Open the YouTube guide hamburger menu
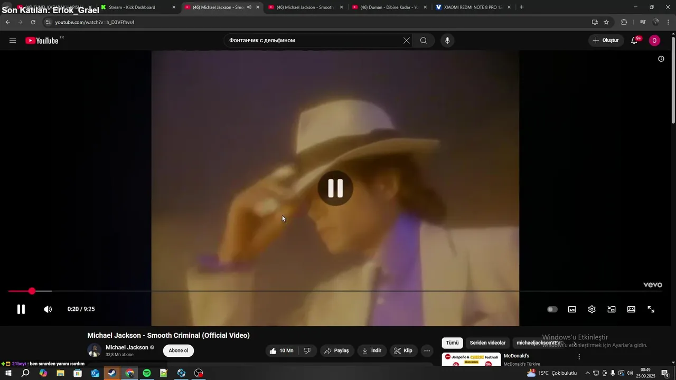Image resolution: width=676 pixels, height=380 pixels. [13, 41]
